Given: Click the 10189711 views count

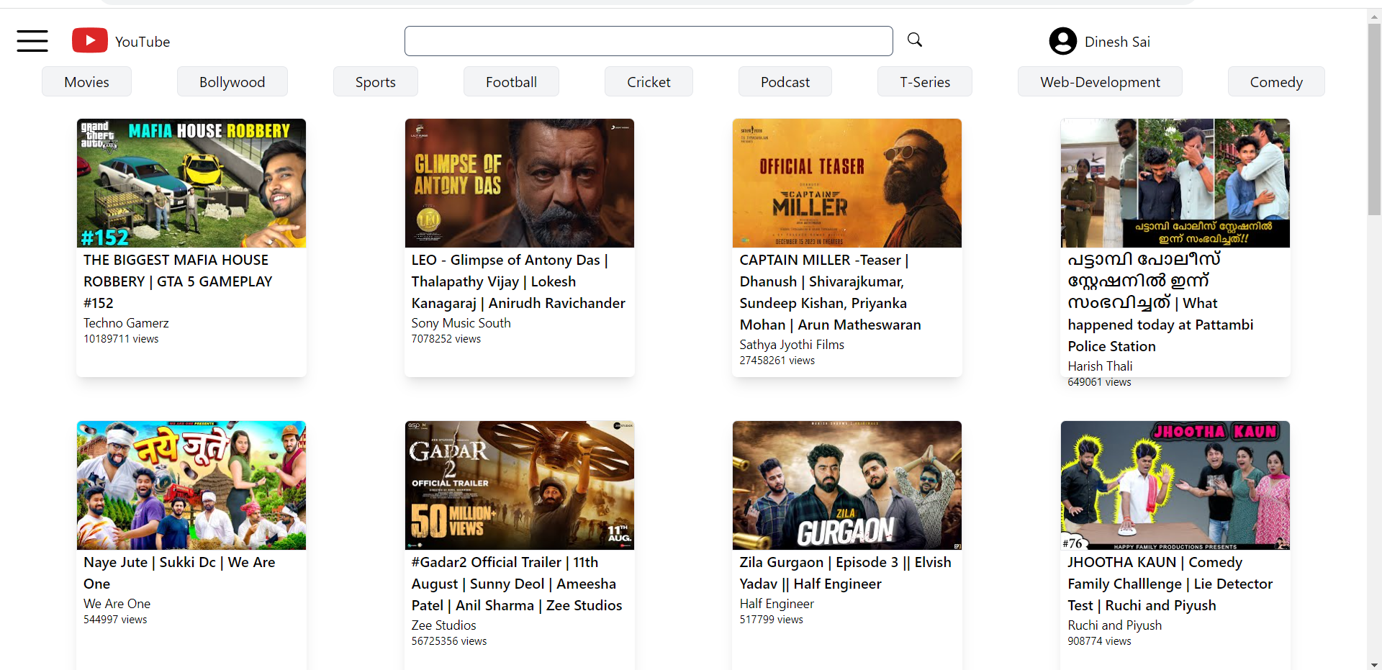Looking at the screenshot, I should (x=121, y=339).
